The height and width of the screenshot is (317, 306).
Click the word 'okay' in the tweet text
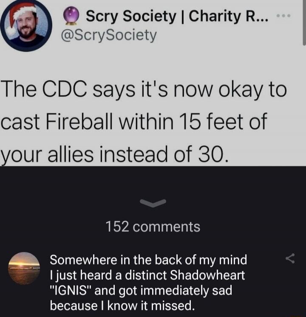[x=241, y=90]
